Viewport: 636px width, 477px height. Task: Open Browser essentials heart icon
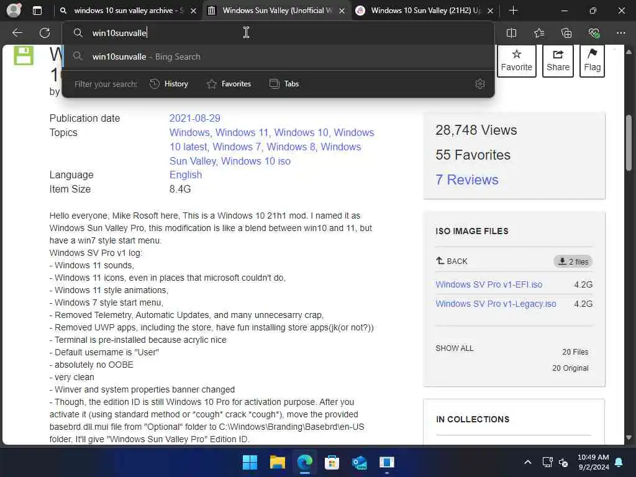[x=594, y=33]
